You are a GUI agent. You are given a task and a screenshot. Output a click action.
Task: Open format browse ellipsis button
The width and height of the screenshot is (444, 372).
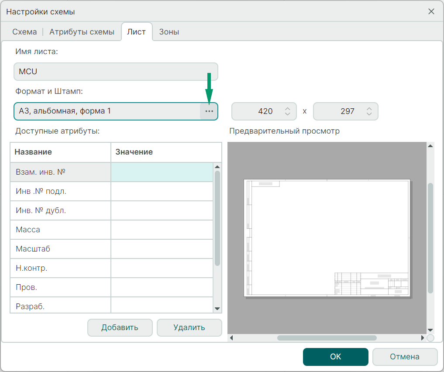coord(209,111)
